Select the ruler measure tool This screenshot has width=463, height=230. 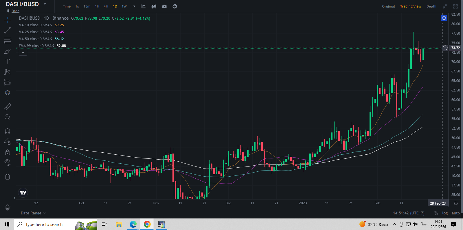(x=8, y=107)
